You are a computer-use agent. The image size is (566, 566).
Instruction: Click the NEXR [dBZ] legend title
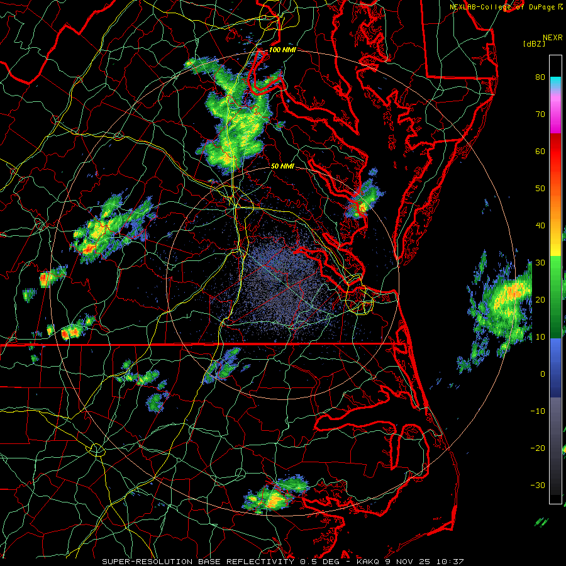[543, 40]
